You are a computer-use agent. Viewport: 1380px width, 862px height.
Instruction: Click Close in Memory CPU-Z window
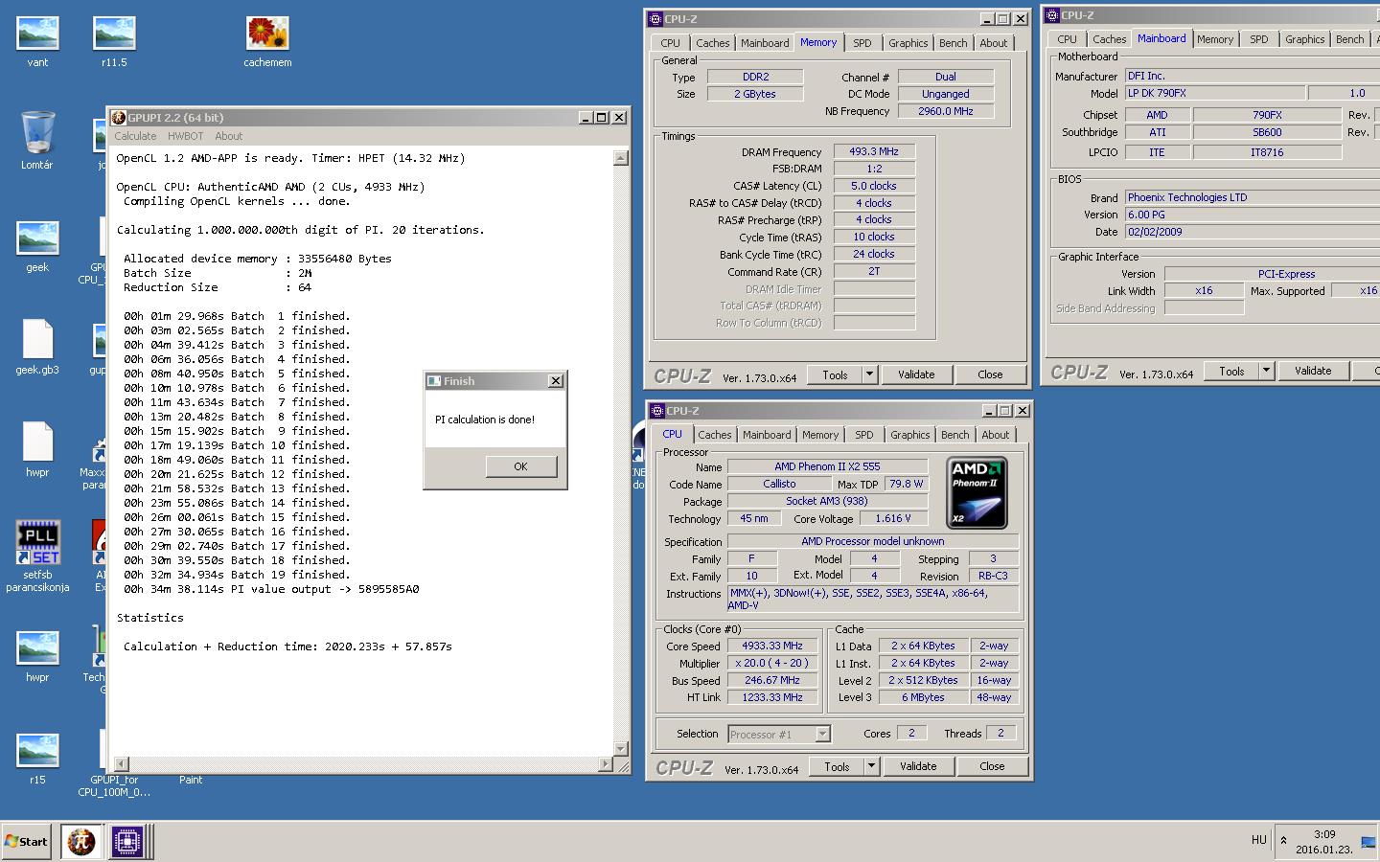990,374
